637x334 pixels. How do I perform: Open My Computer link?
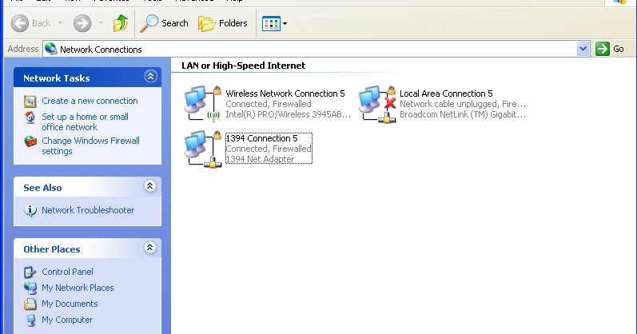[67, 320]
